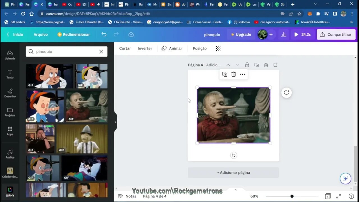
Task: Open the Apps sidebar panel
Action: click(x=10, y=131)
